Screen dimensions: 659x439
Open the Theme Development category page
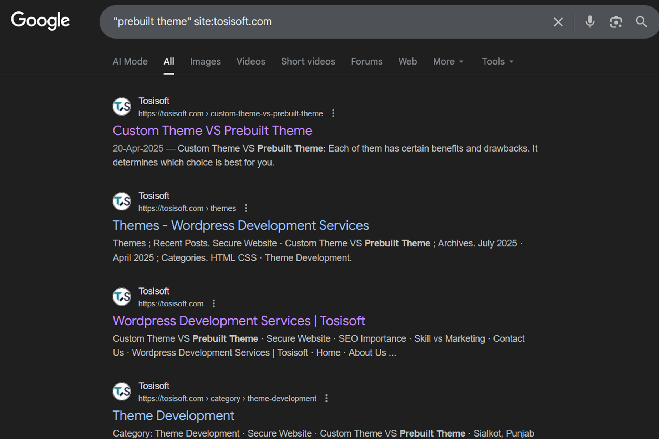tap(173, 415)
